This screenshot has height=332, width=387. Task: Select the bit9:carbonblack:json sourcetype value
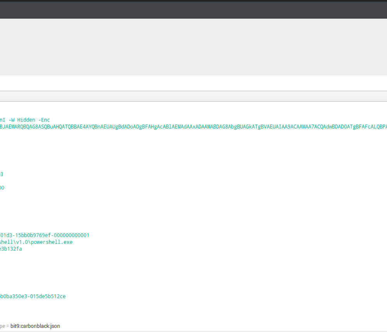point(35,326)
